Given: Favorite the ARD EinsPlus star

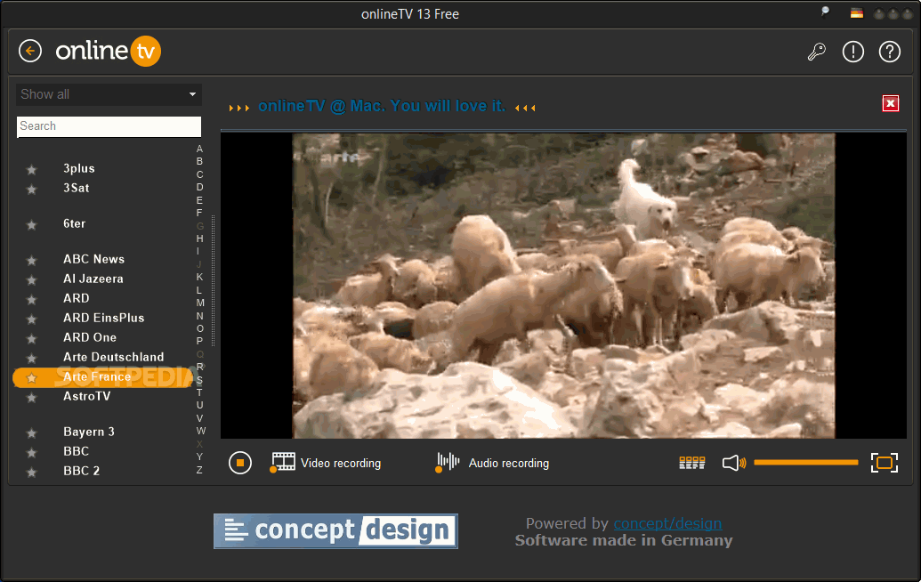Looking at the screenshot, I should tap(32, 319).
